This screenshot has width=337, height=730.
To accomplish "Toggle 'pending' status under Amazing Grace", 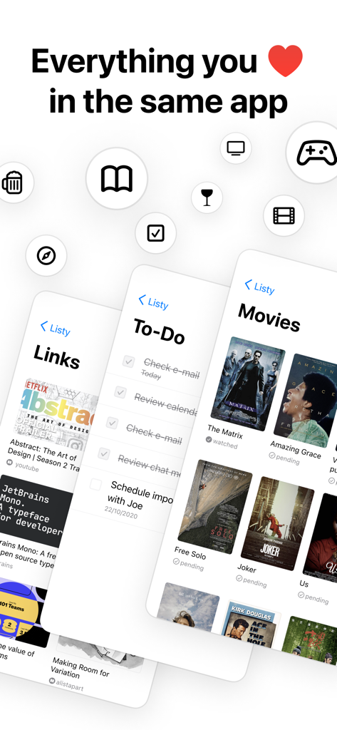I will [x=284, y=458].
